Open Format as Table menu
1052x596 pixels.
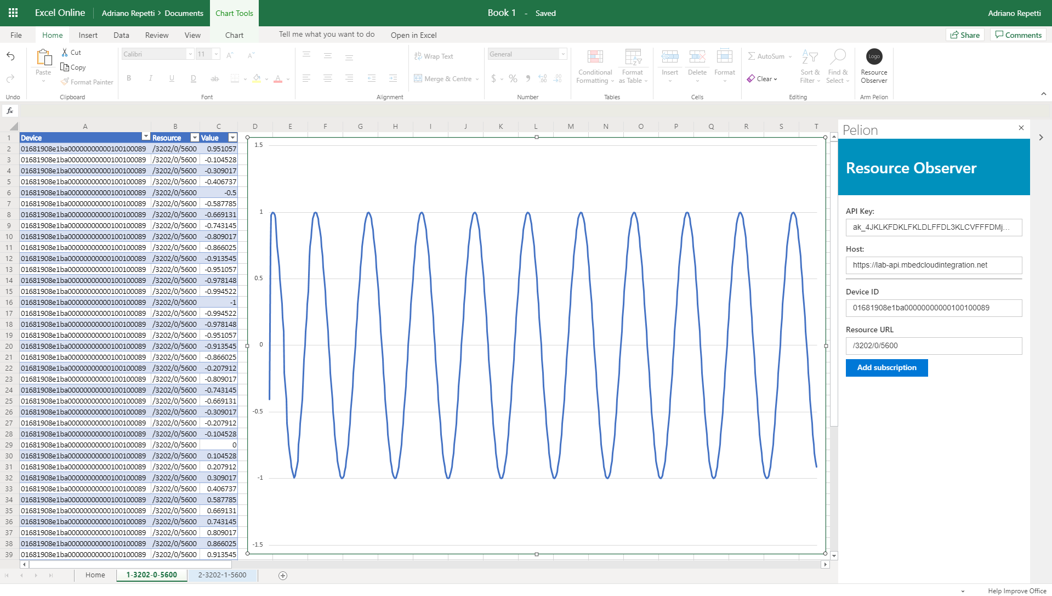click(x=633, y=66)
